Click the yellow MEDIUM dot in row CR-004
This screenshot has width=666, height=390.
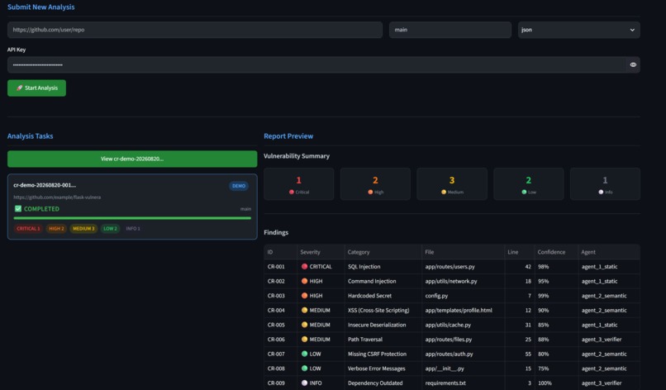[x=304, y=310]
